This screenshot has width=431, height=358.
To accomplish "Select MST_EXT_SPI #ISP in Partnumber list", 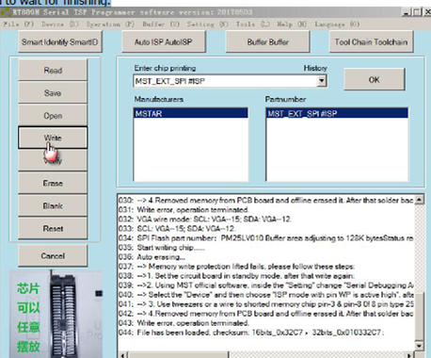I will [337, 113].
